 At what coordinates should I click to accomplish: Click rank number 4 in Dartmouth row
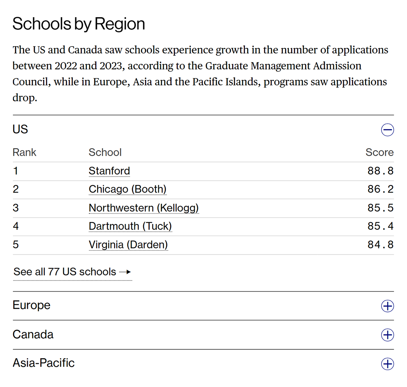point(16,226)
